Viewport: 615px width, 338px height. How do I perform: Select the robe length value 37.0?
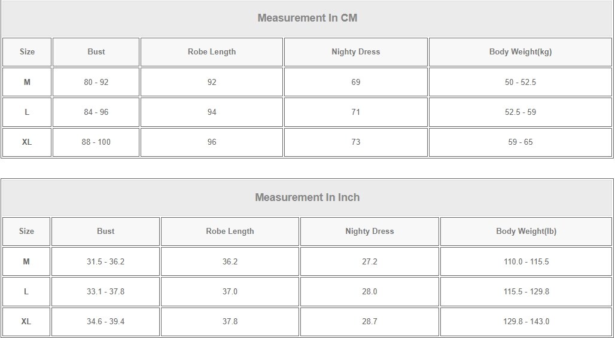[230, 291]
